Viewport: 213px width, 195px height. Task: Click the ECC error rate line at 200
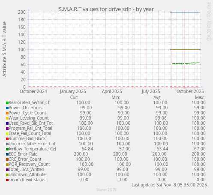(x=185, y=12)
